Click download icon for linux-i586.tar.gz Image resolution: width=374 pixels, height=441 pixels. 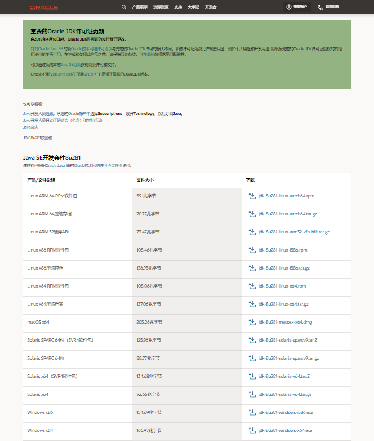pyautogui.click(x=252, y=268)
